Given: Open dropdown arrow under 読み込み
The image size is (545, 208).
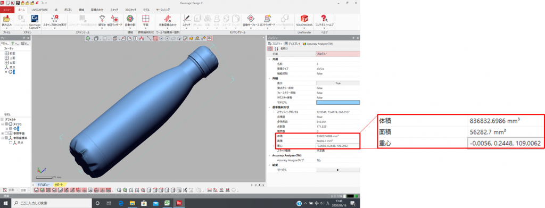Looking at the screenshot, I should click(6, 28).
